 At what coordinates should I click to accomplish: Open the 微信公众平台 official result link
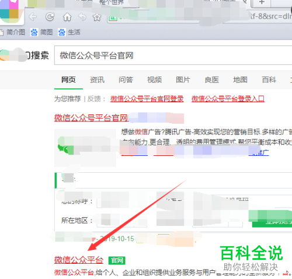click(79, 260)
